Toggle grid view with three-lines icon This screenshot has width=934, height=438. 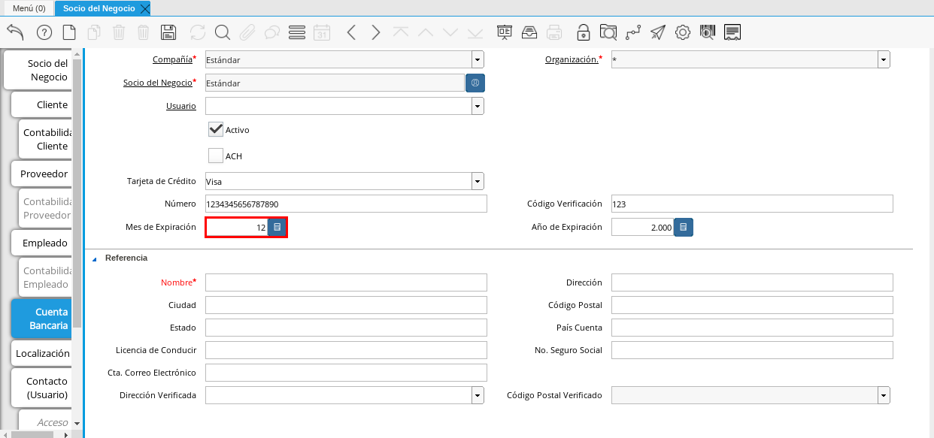click(x=296, y=32)
